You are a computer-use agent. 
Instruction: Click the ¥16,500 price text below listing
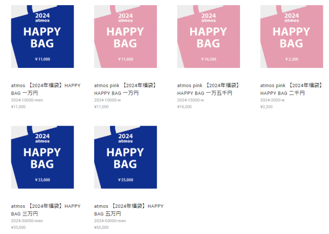(185, 106)
